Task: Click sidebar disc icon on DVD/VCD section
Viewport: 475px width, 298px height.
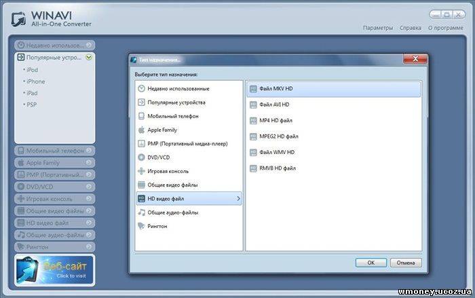Action: coord(20,187)
